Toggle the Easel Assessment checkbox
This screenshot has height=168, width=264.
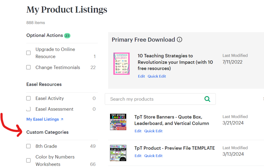point(29,109)
